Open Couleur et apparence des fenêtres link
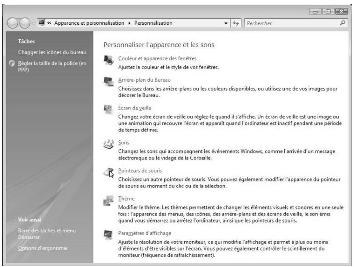 point(157,58)
